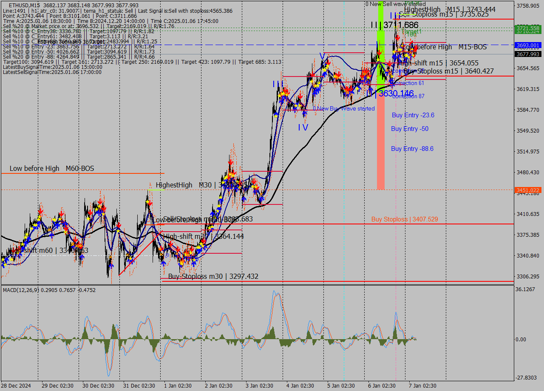Click the 3758.905 price scale value
Screen dimensions: 544x391
click(527, 6)
